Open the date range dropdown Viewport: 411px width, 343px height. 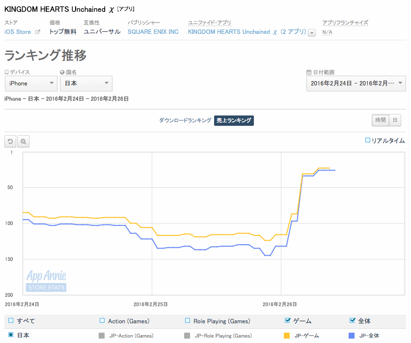click(356, 84)
